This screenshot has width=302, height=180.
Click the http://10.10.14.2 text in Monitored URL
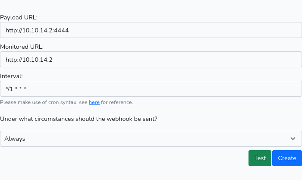tap(29, 60)
